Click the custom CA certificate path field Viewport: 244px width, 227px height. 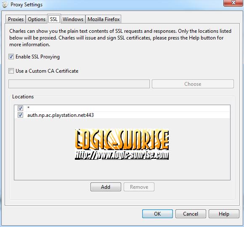coord(79,84)
